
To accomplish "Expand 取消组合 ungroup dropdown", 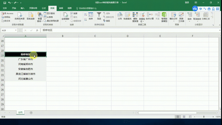I will point(197,21).
